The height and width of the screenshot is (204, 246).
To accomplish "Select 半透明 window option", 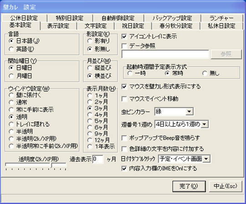I will click(x=20, y=132).
